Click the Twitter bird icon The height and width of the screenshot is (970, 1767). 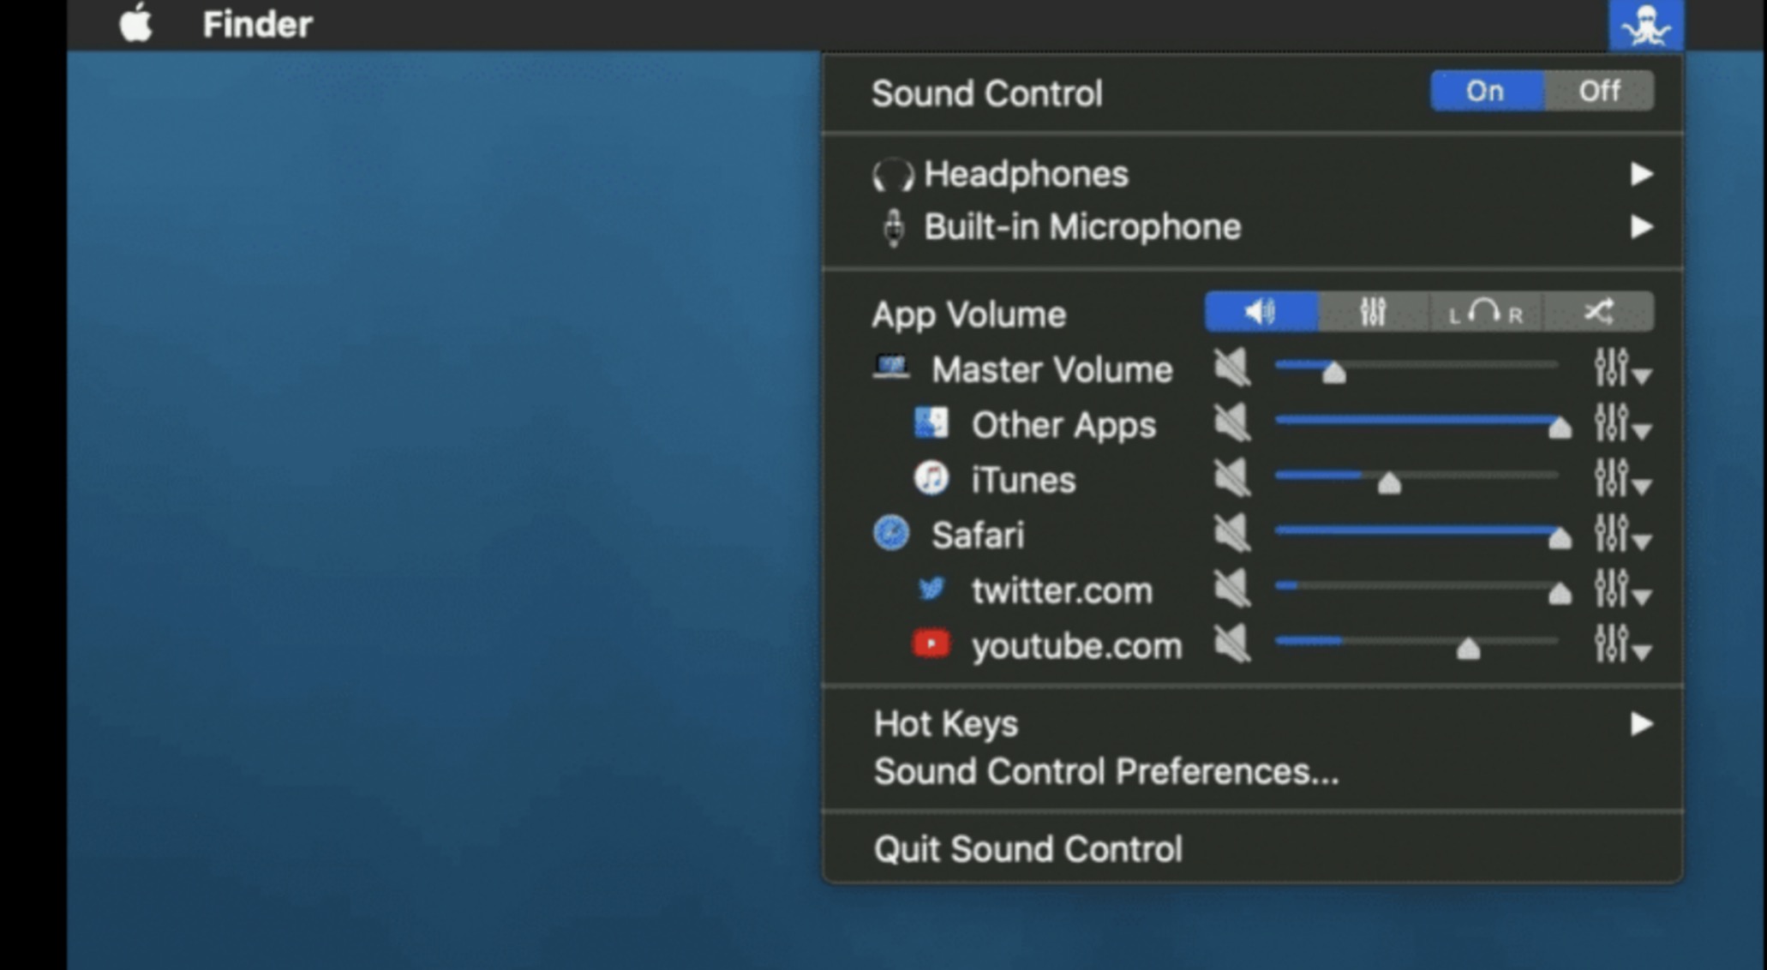click(x=931, y=589)
